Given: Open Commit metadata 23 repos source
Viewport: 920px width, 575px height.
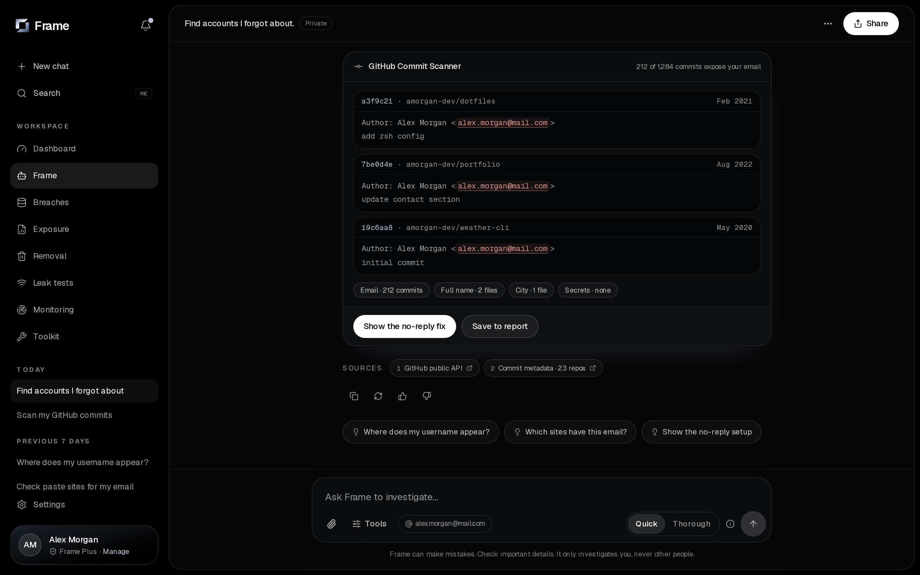Looking at the screenshot, I should click(543, 368).
